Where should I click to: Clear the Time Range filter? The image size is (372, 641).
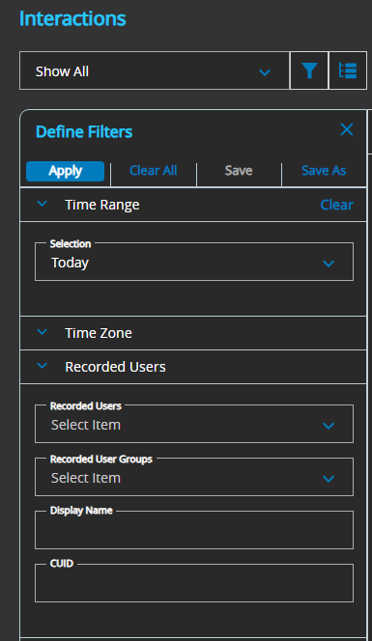tap(336, 205)
